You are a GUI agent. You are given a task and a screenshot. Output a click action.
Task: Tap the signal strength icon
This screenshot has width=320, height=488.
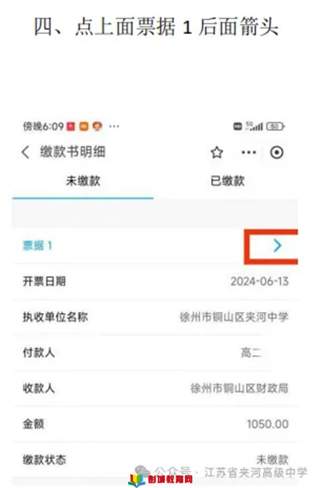point(254,126)
